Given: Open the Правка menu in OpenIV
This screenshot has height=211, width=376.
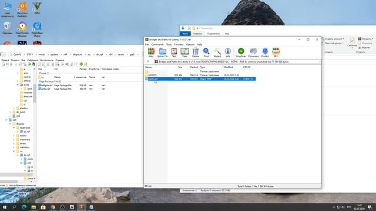Looking at the screenshot, I should tap(5, 60).
